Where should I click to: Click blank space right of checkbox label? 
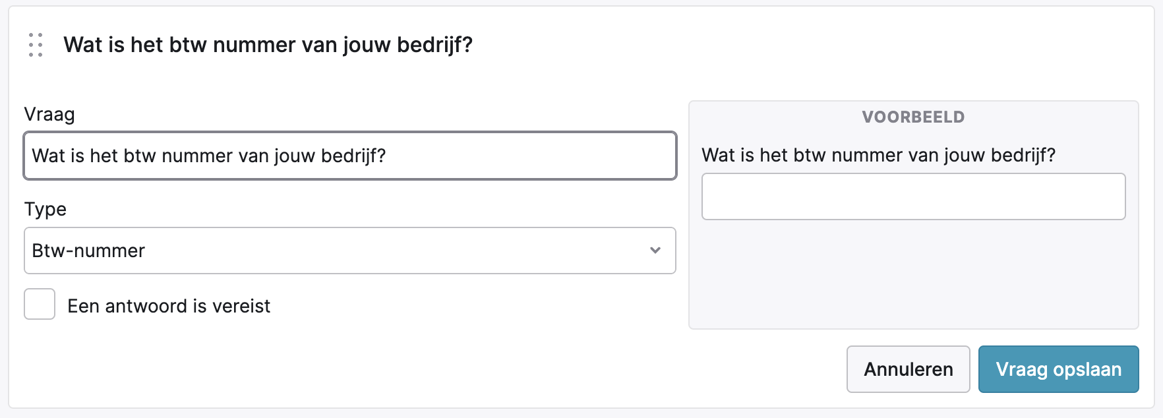coord(462,306)
